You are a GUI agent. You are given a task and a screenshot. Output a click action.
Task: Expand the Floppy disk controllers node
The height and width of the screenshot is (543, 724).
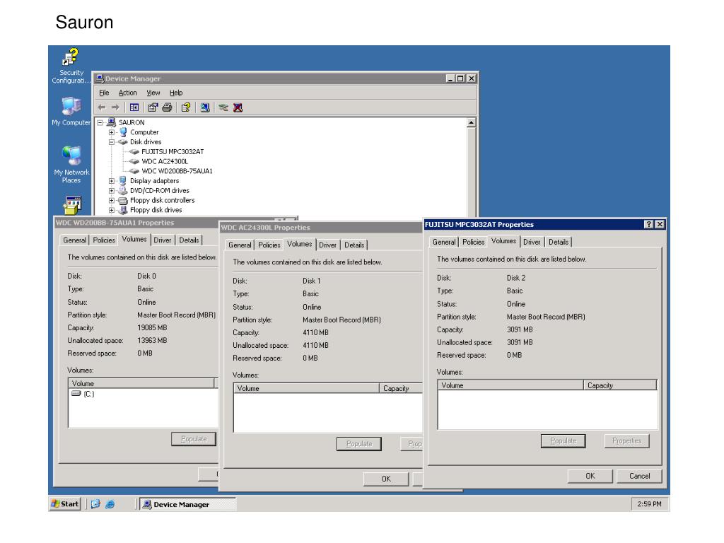[111, 200]
